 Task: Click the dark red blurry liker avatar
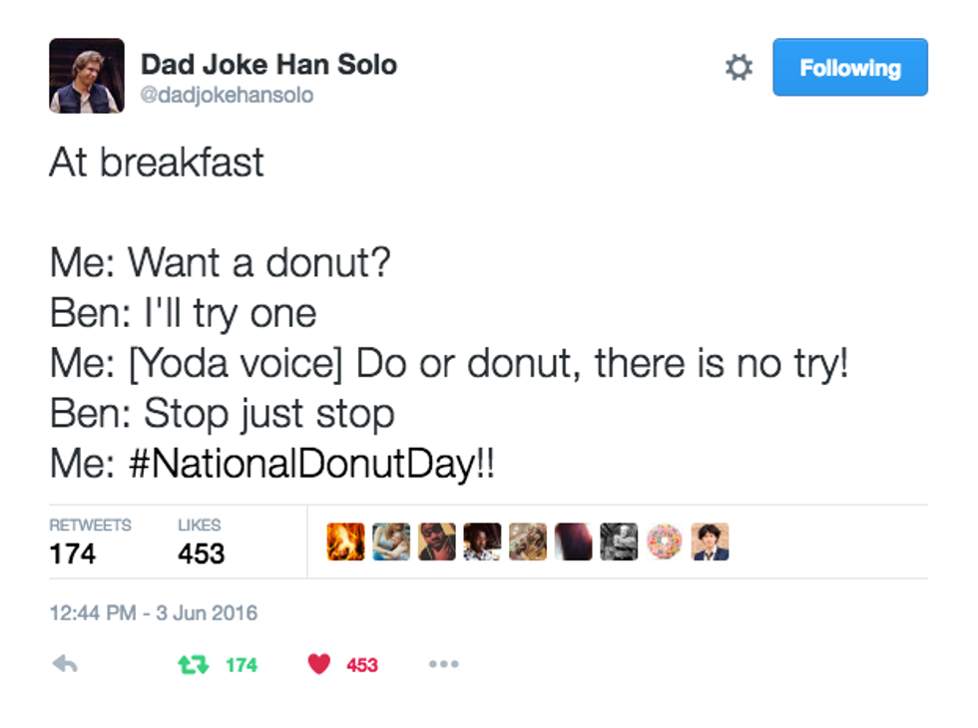coord(573,542)
